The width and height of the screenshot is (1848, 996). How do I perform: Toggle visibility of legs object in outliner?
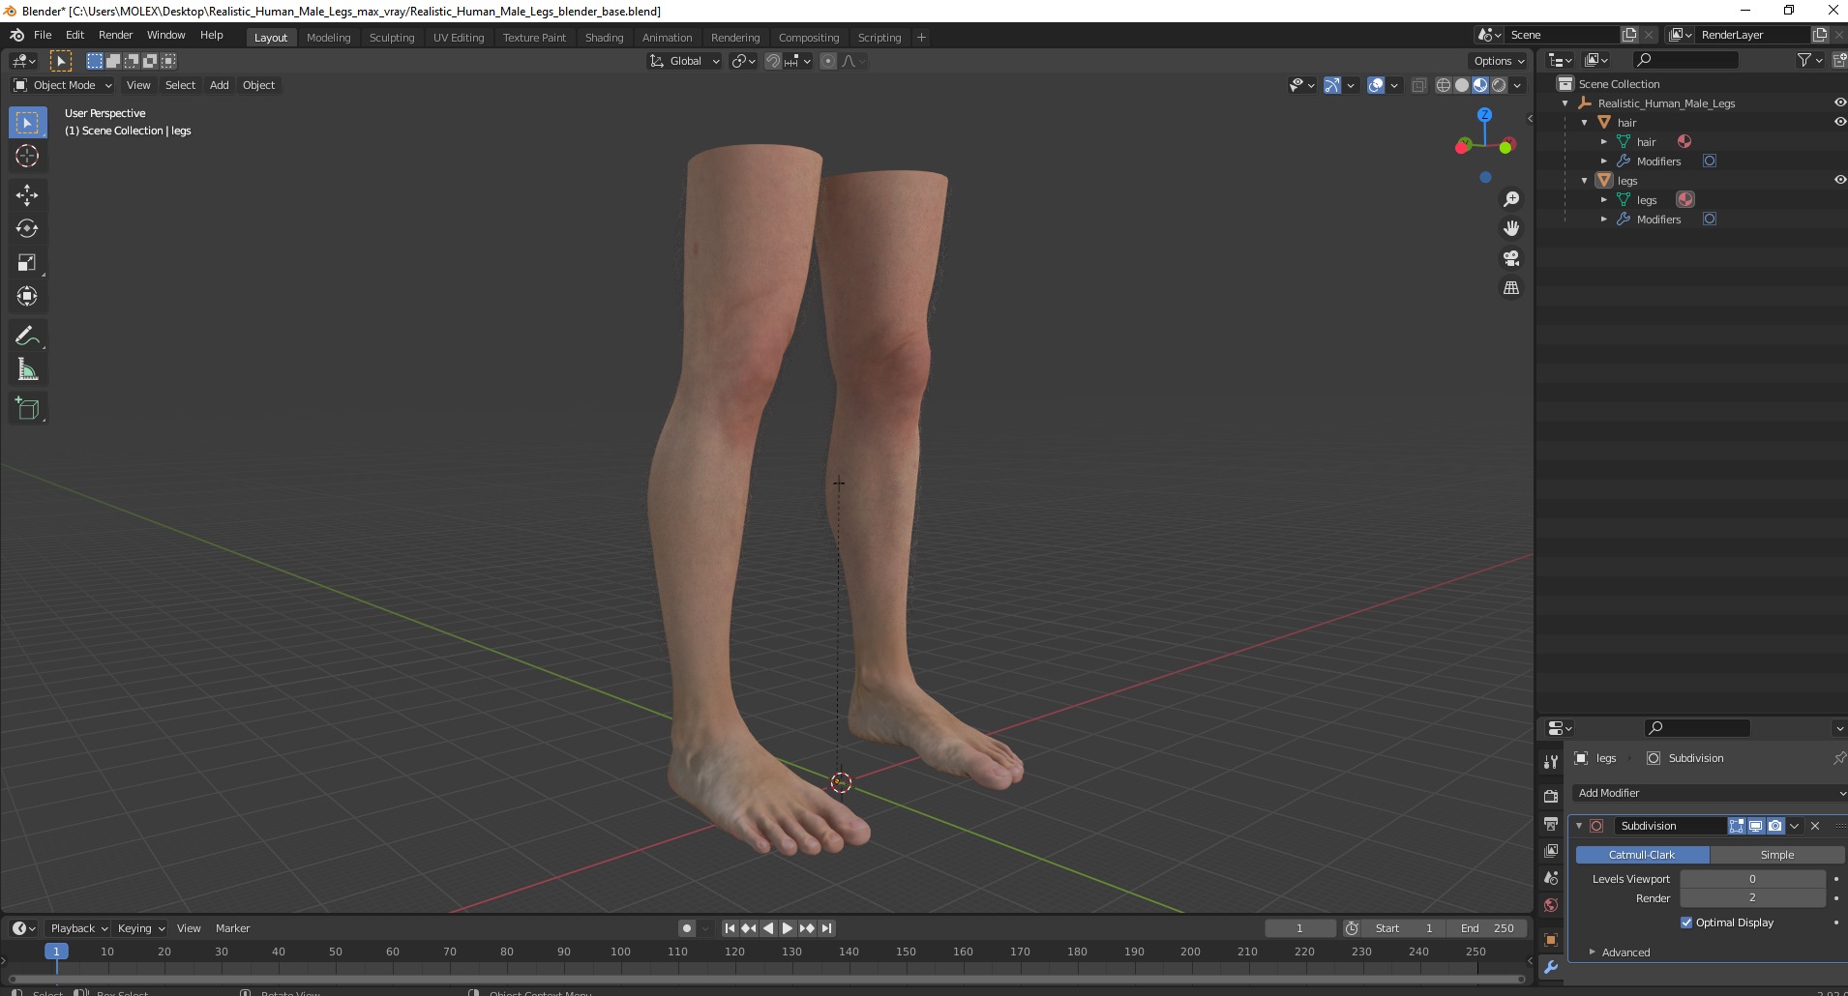click(x=1839, y=180)
